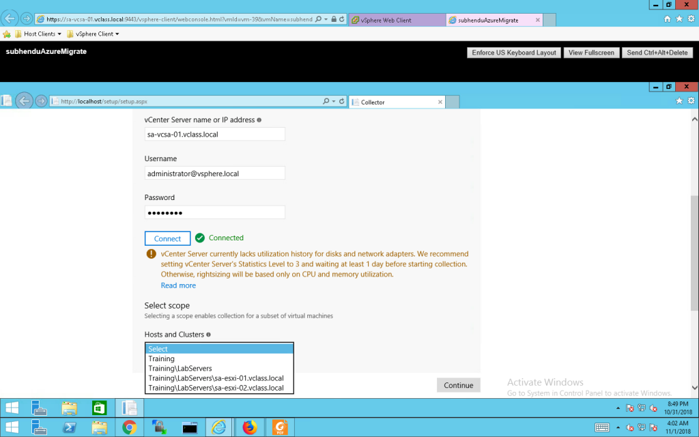The width and height of the screenshot is (699, 437).
Task: Open the PDF reader in outer taskbar
Action: (x=280, y=427)
